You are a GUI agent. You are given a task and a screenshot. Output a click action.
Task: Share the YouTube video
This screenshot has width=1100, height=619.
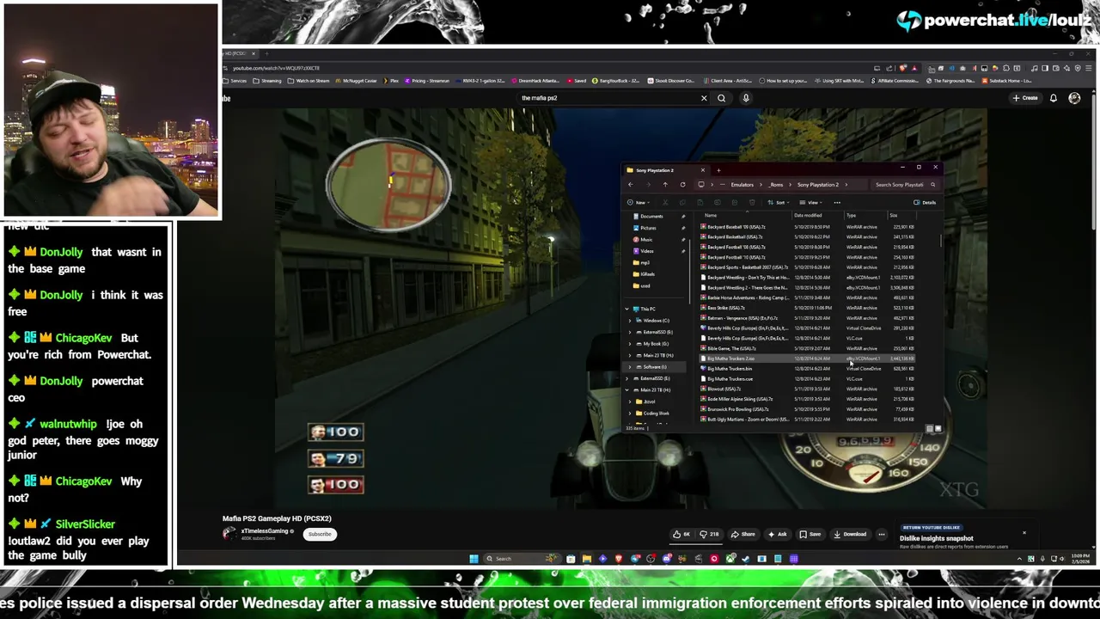(x=742, y=534)
